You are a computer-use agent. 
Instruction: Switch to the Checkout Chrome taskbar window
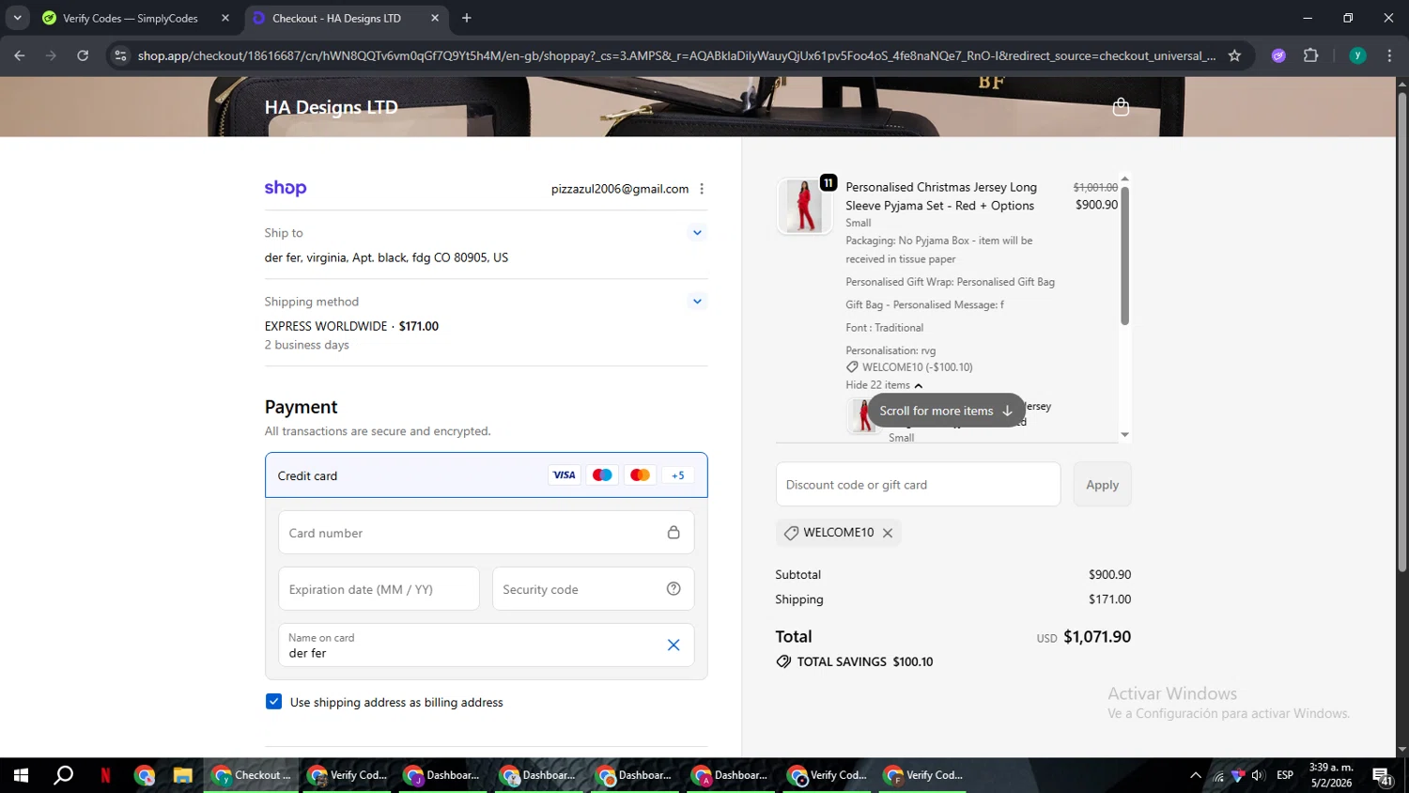point(252,775)
